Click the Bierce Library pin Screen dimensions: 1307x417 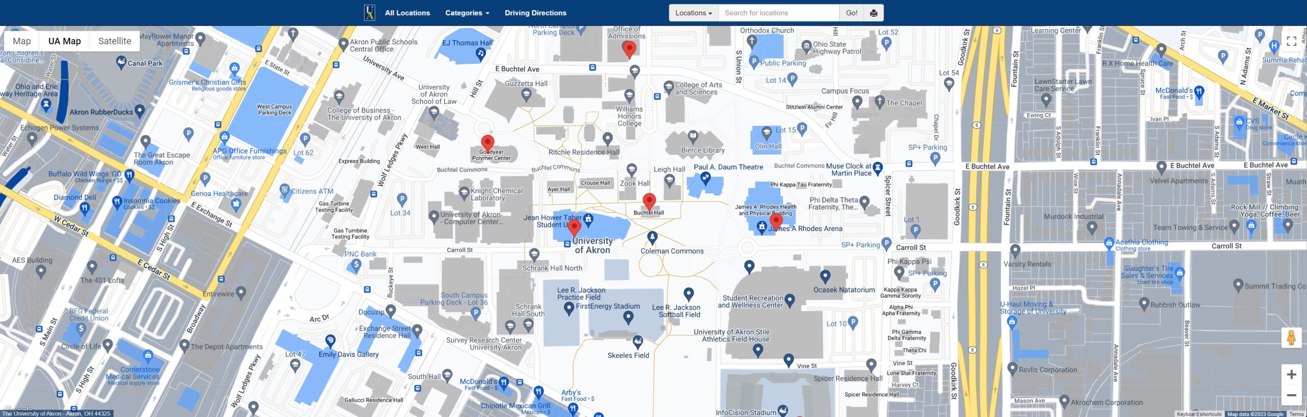tap(693, 136)
